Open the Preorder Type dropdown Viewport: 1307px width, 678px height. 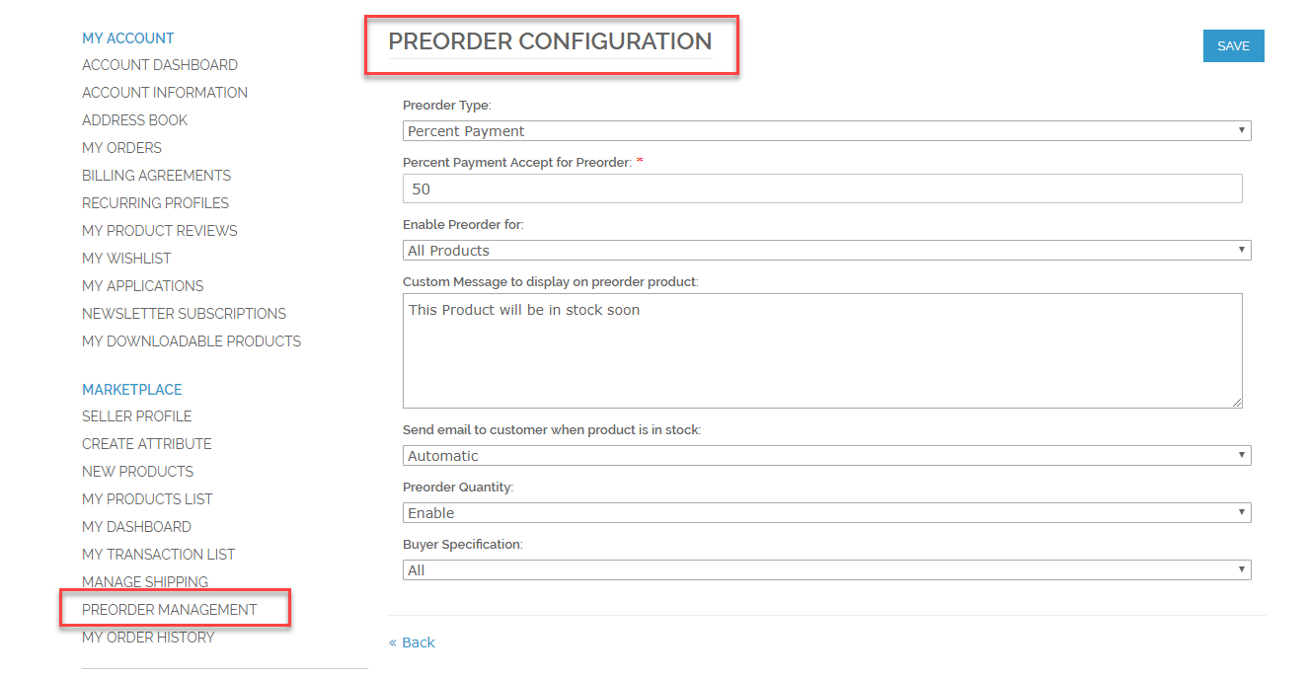coord(826,131)
